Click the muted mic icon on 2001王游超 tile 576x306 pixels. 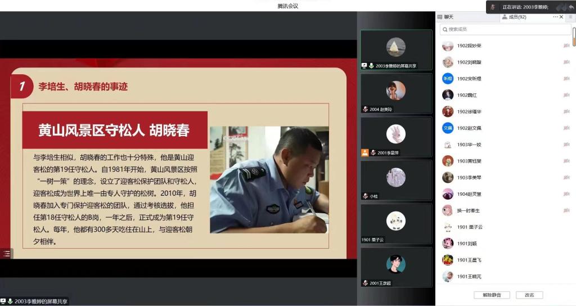[366, 283]
